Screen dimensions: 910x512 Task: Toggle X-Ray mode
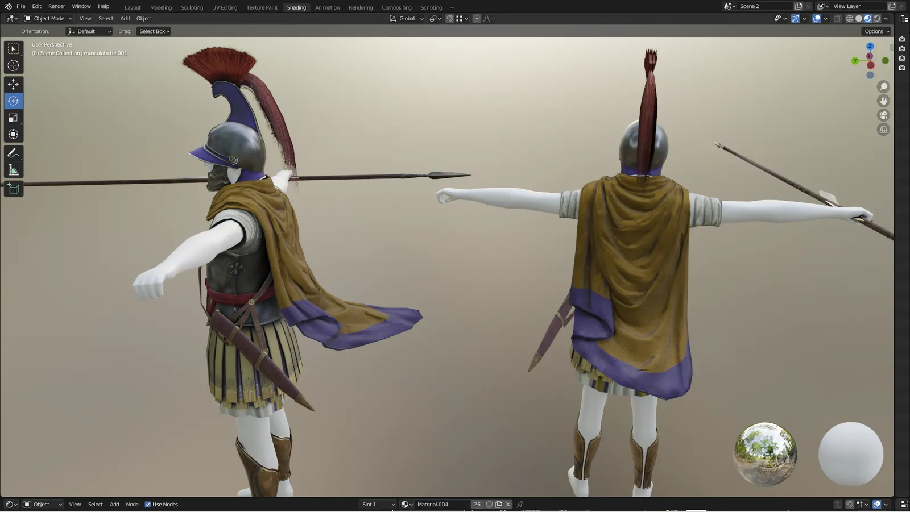point(838,19)
